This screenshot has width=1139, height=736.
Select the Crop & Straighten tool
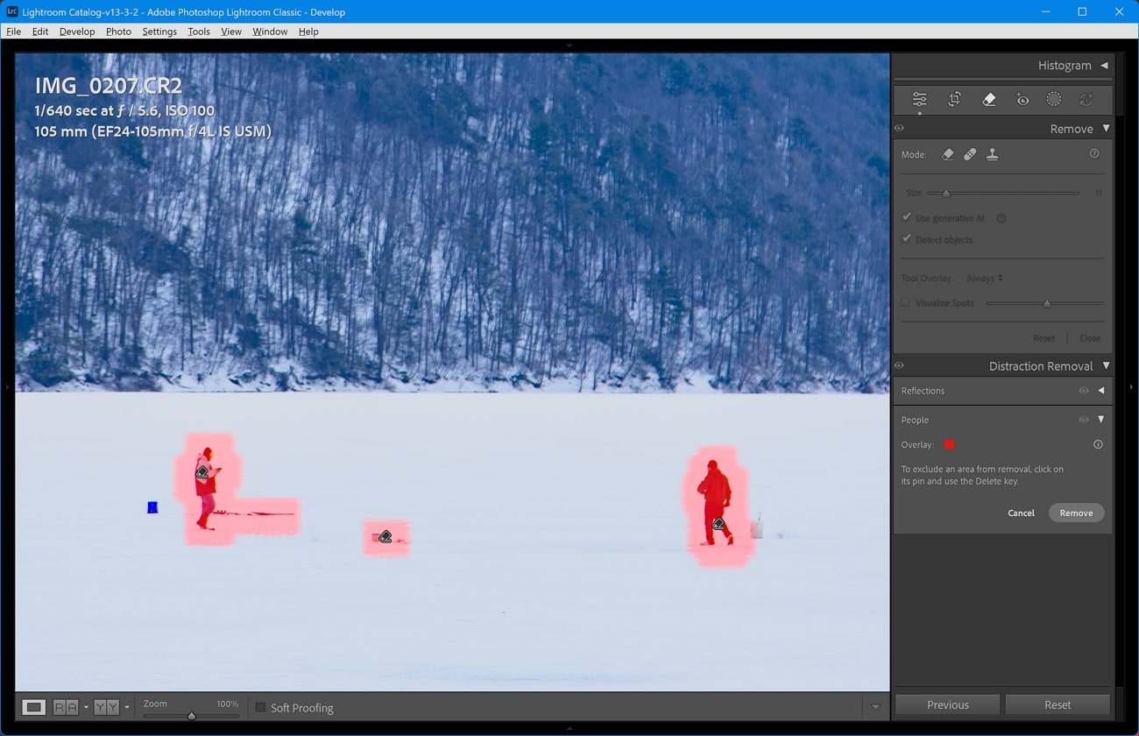pos(954,99)
